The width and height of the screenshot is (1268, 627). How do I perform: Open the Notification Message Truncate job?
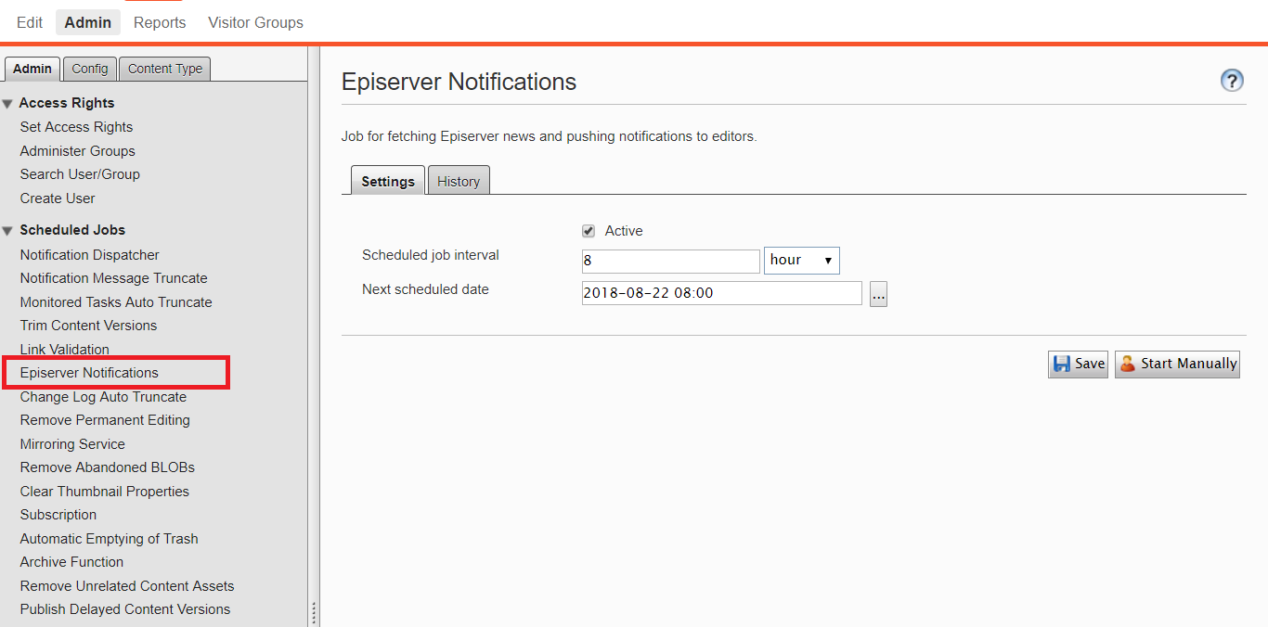tap(114, 278)
